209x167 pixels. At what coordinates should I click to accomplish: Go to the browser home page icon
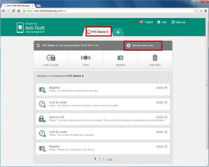(19, 11)
